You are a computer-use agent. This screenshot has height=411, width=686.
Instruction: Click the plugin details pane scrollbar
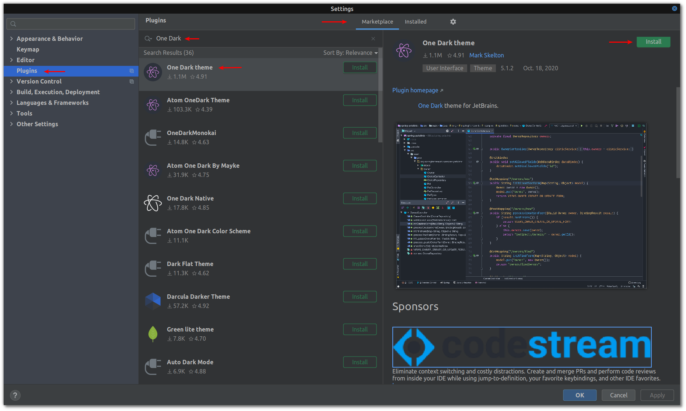678,133
